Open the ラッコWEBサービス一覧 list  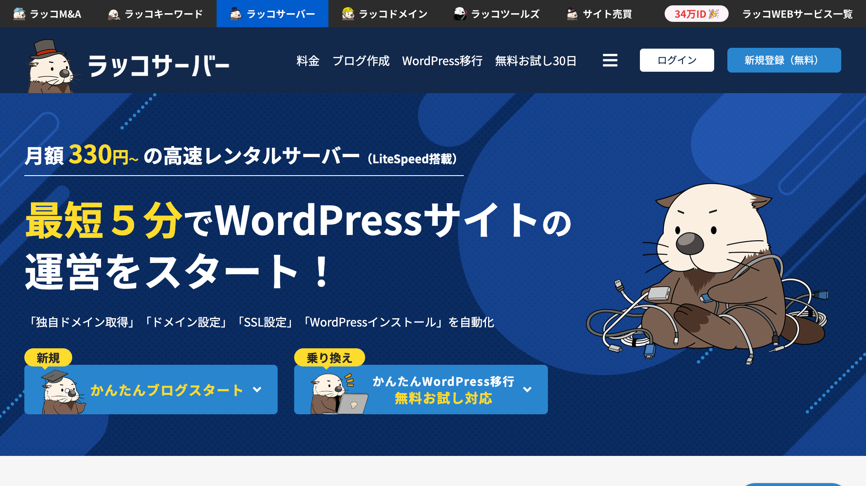click(x=797, y=14)
